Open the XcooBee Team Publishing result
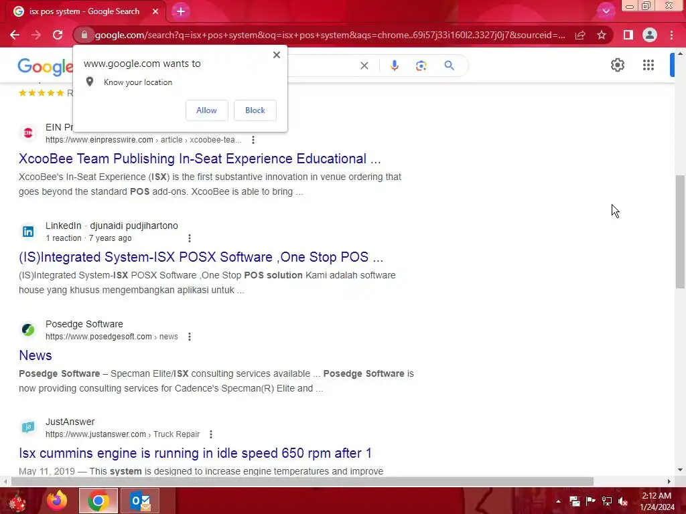Screen dimensions: 686x514 point(200,159)
